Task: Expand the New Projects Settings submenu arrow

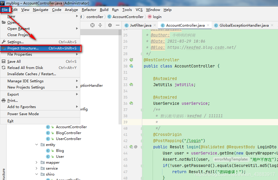Action: point(77,87)
